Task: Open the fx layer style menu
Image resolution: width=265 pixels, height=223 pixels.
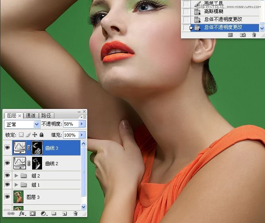Action: pyautogui.click(x=22, y=213)
